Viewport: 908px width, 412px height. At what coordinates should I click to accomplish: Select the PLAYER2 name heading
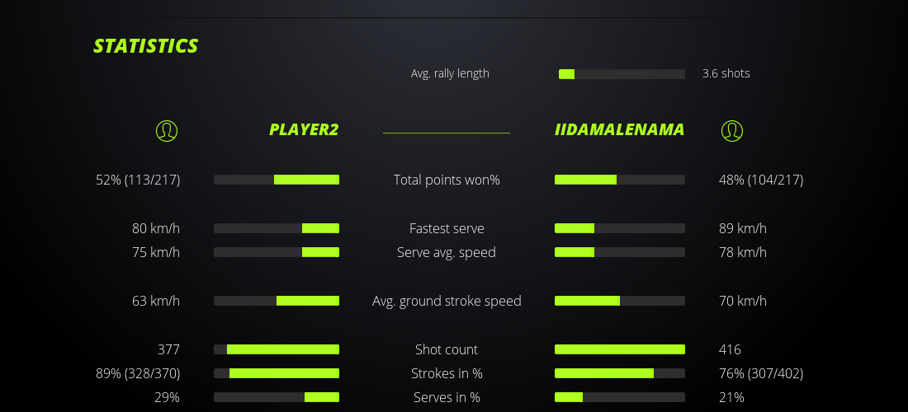304,129
